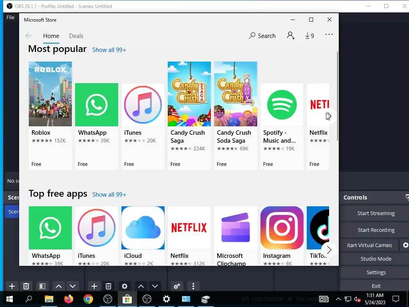Show hidden system tray icons
Image resolution: width=409 pixels, height=307 pixels.
338,299
